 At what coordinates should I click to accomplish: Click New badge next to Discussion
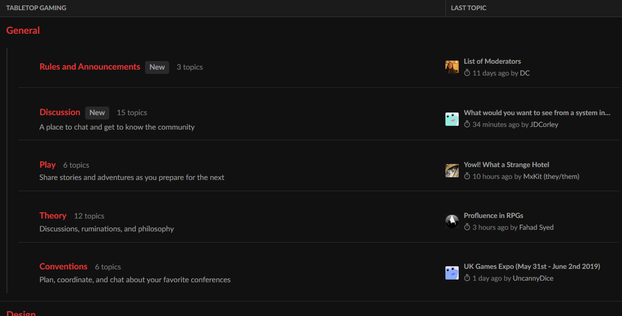click(97, 113)
